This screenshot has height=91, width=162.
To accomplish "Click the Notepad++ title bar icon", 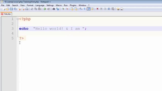I will point(2,2).
